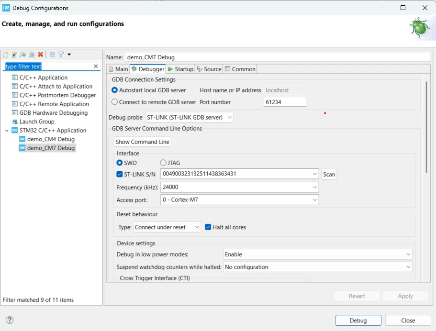Delete selected configuration with red X

click(41, 55)
